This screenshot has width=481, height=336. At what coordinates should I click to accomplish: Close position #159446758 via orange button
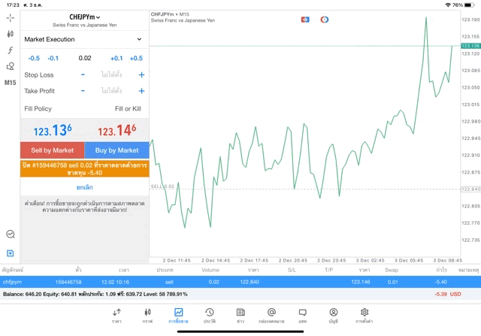click(x=85, y=169)
